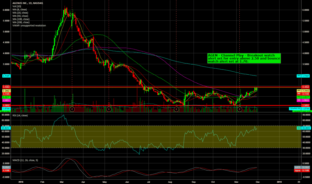Click the Feb label on the time axis
312x184 pixels.
(x=42, y=182)
